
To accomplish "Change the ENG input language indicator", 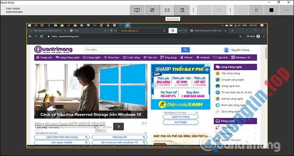I will tap(244, 25).
